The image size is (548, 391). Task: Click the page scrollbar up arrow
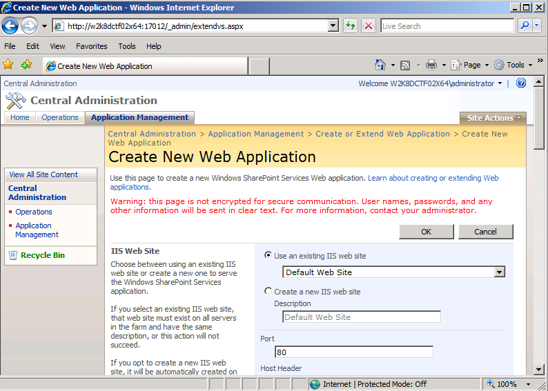pos(538,82)
